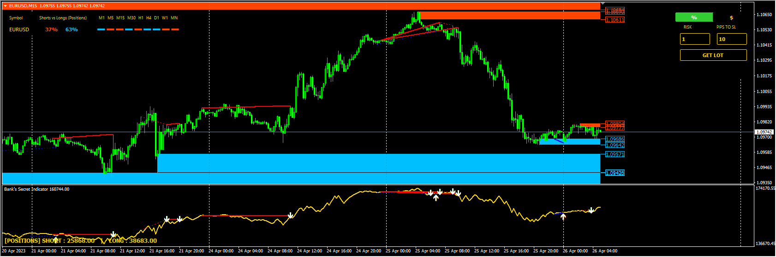This screenshot has width=776, height=257.
Task: Click the EURUSD symbol name in dashboard
Action: (19, 29)
